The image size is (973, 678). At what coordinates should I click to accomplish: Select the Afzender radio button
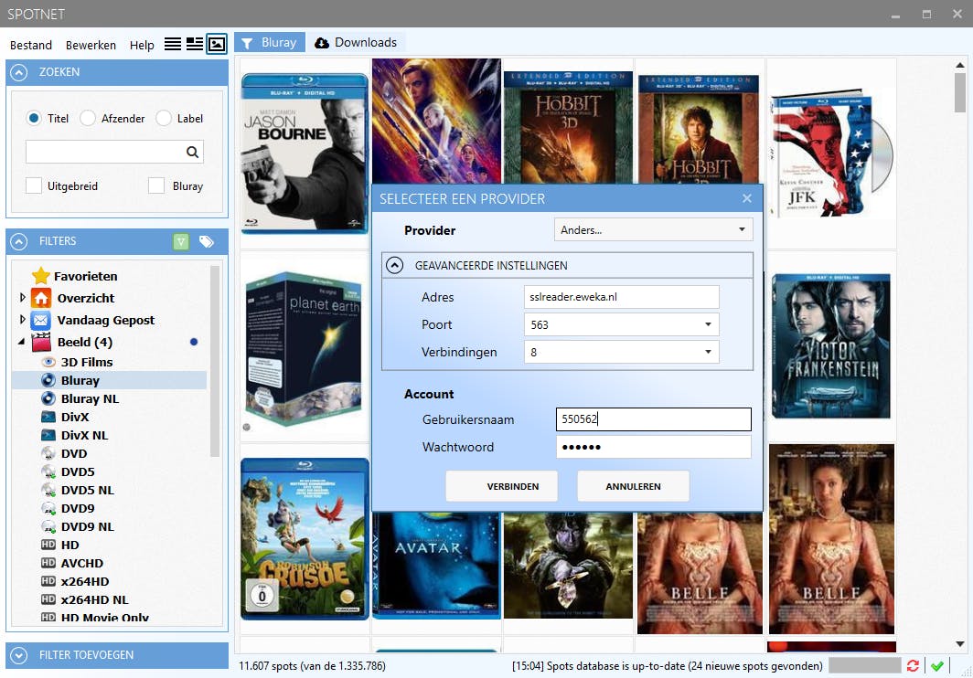[x=88, y=118]
